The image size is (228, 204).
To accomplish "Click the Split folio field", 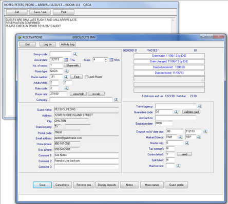I will (x=170, y=160).
